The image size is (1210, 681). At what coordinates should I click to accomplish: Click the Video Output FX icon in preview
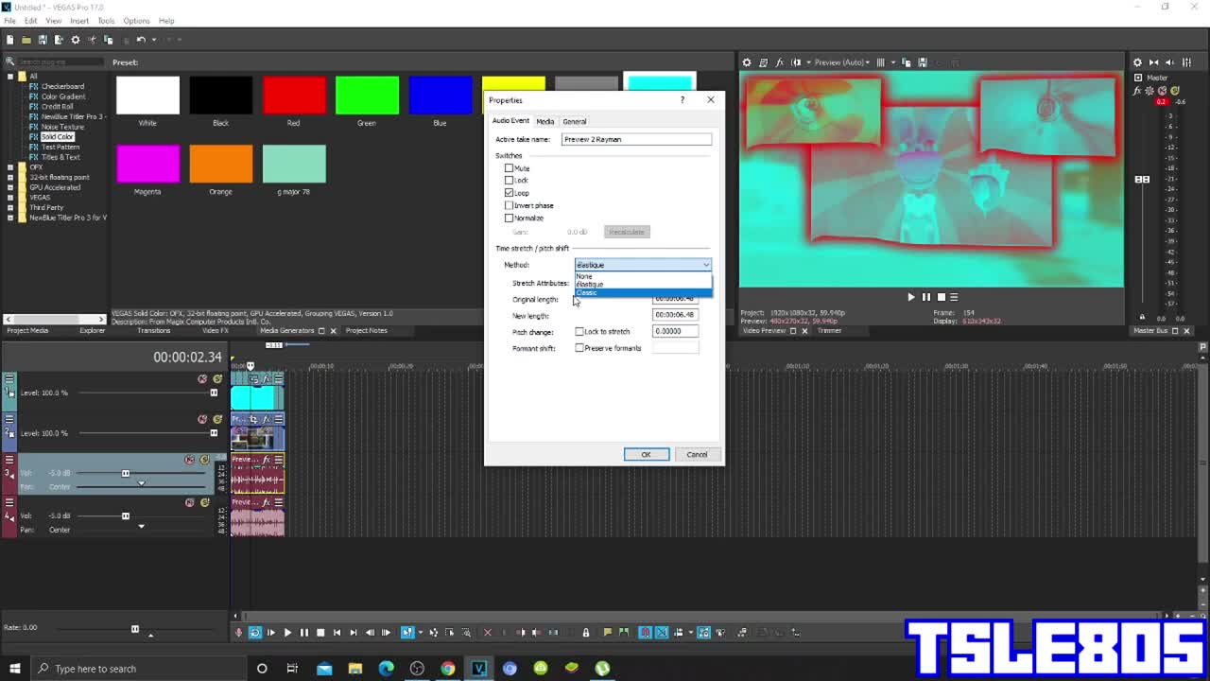click(x=779, y=62)
